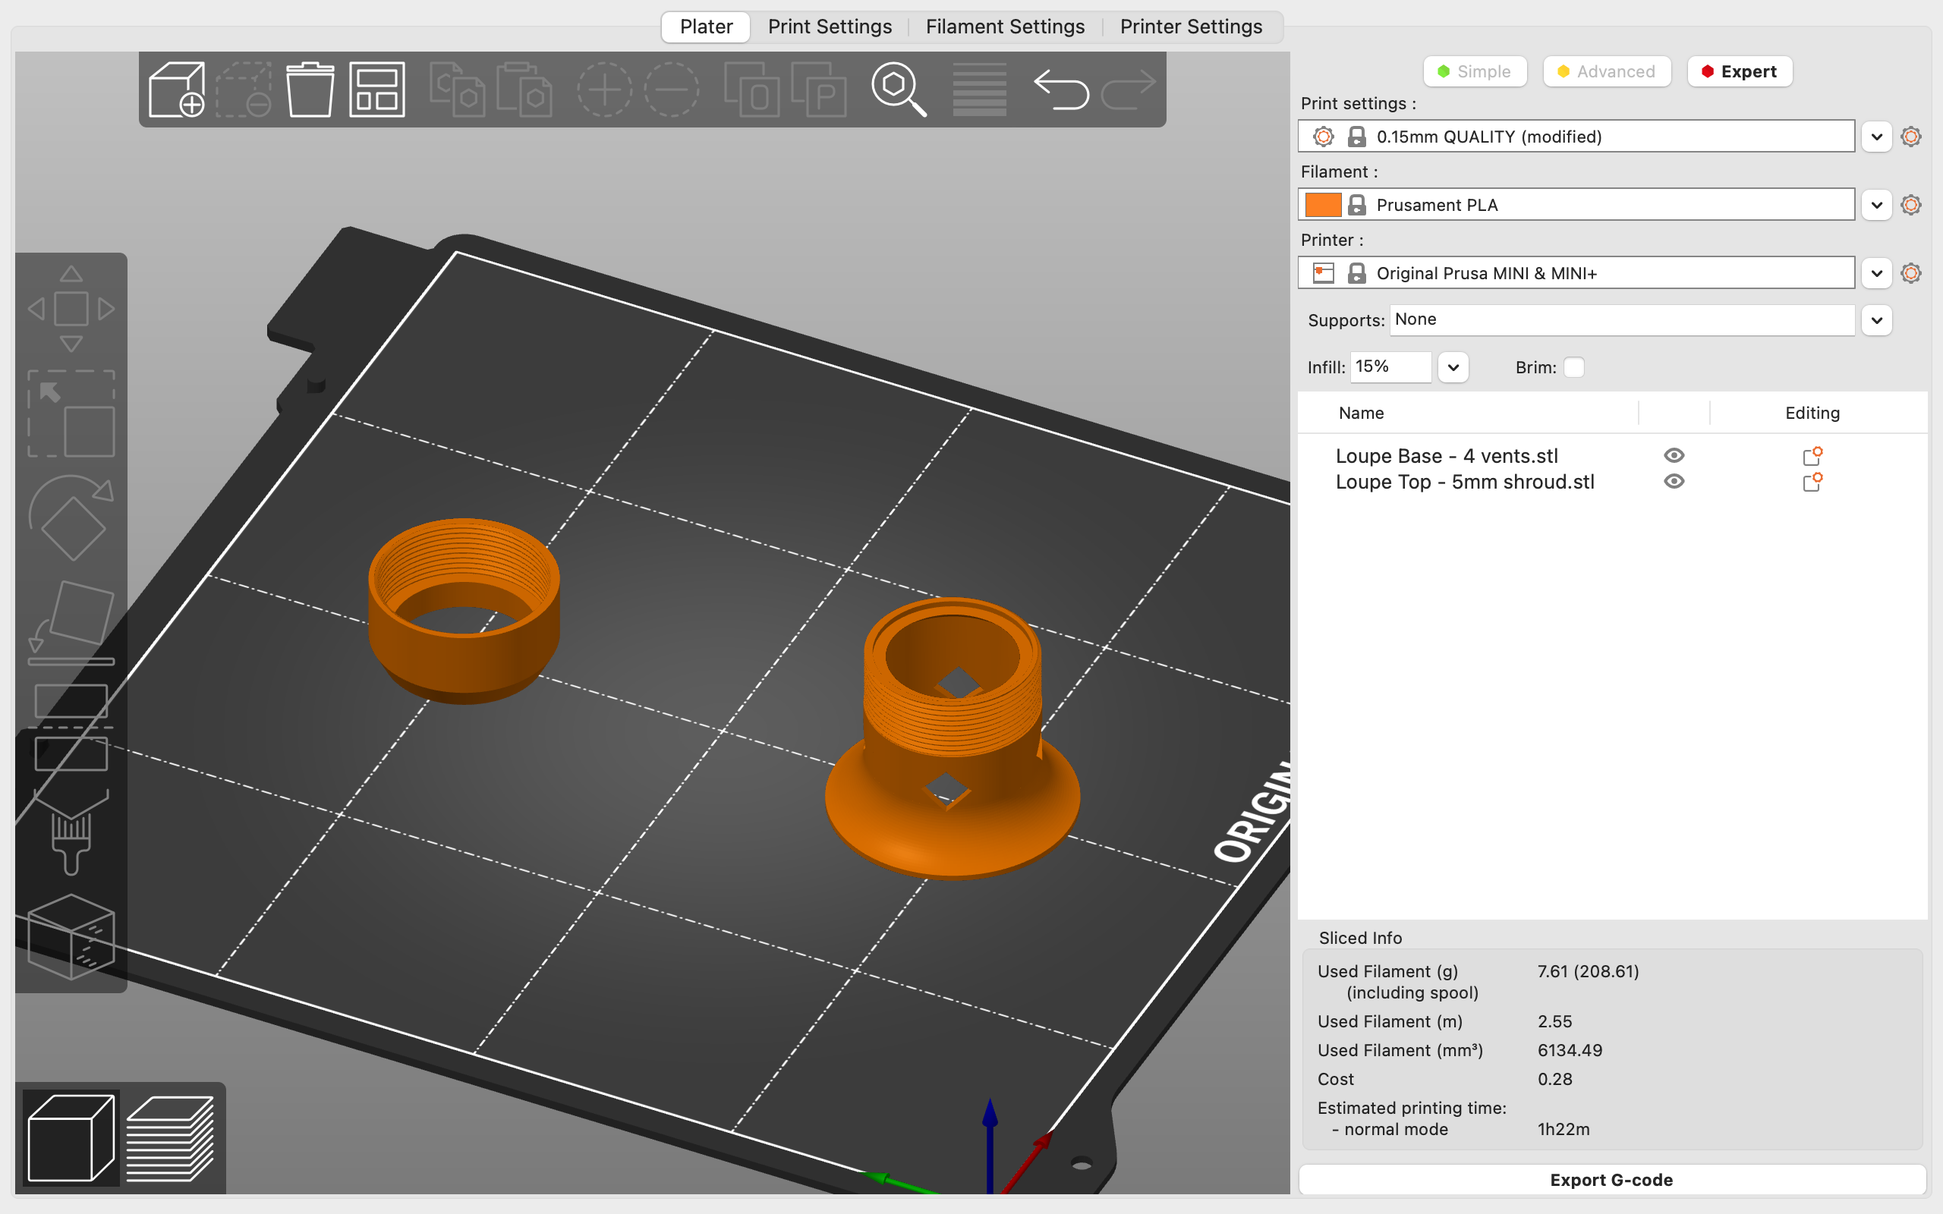1943x1214 pixels.
Task: Click the Export G-code button
Action: point(1612,1179)
